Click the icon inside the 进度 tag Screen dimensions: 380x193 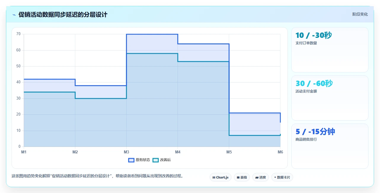257,178
